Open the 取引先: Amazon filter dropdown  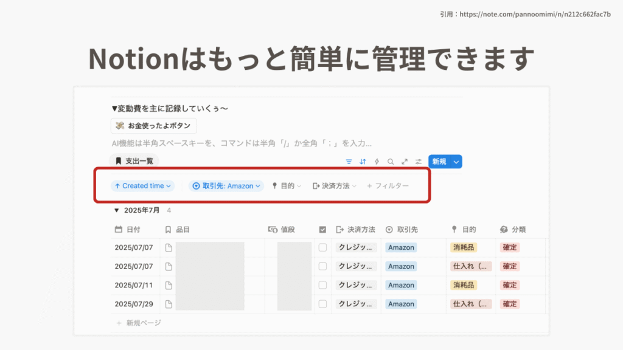tap(226, 186)
